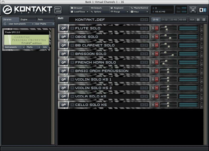The width and height of the screenshot is (209, 151).
Task: Load next Flute Solo preset arrow
Action: [147, 28]
